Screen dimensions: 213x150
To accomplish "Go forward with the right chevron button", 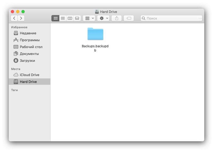I will point(21,18).
